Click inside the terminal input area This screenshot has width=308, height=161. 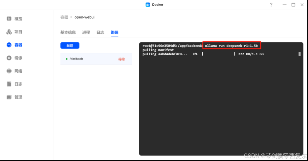click(x=221, y=99)
